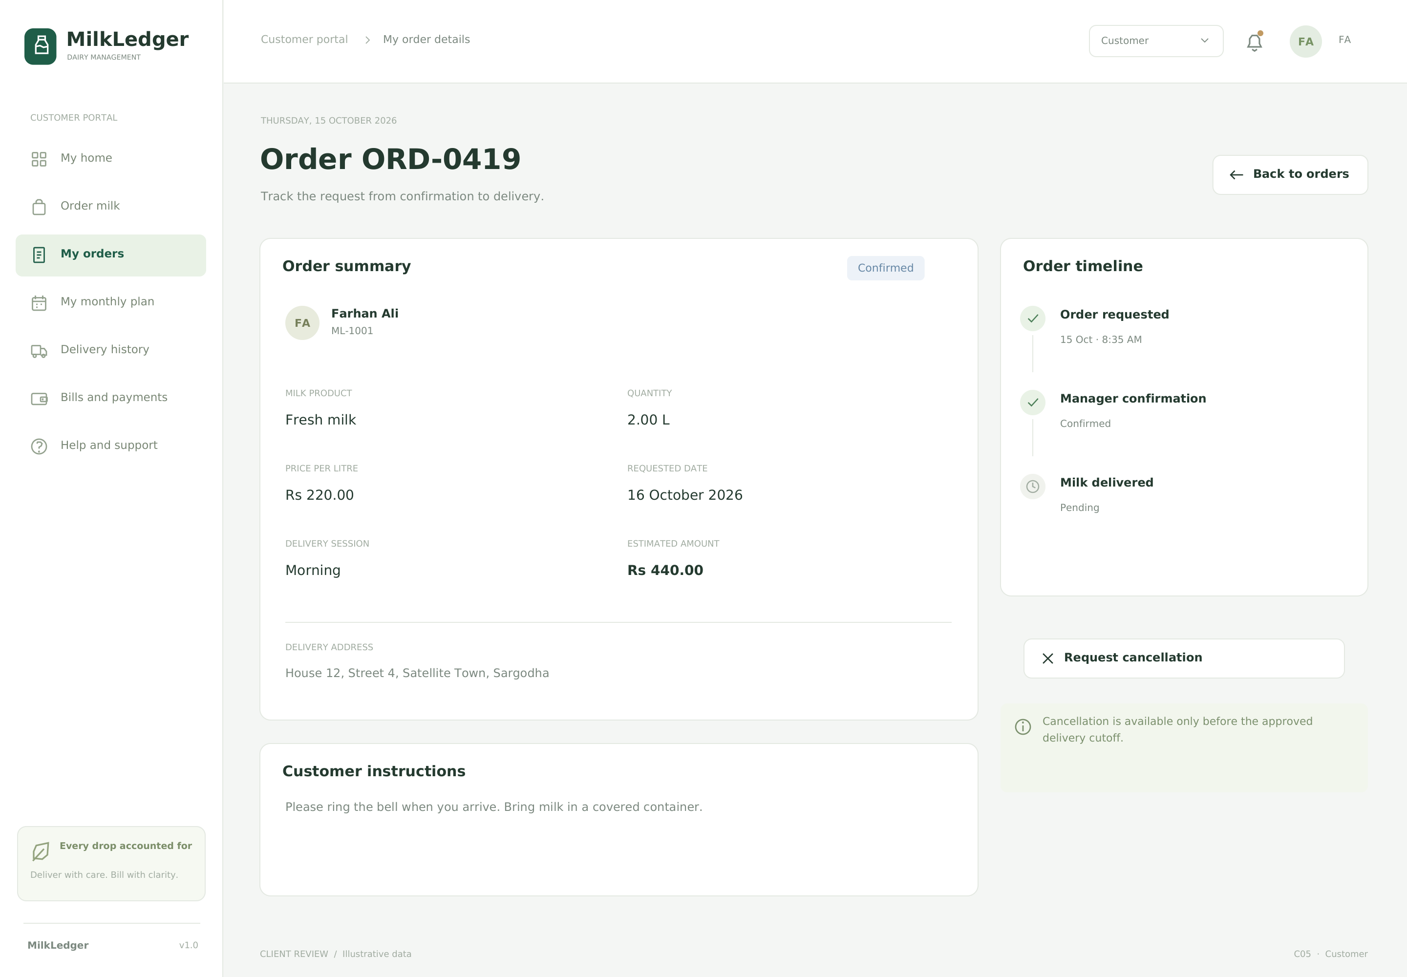Viewport: 1407px width, 977px height.
Task: Click the leaf icon in the sidebar card
Action: [41, 851]
